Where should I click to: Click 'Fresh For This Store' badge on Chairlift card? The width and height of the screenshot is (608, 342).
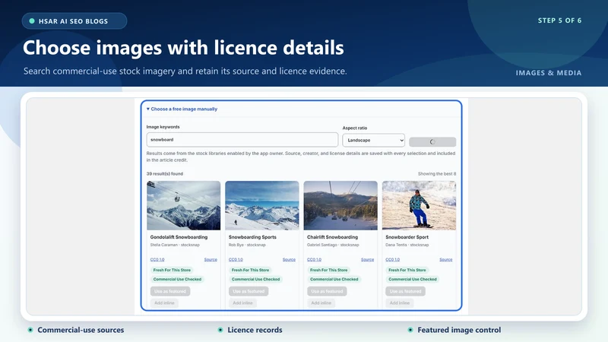329,270
